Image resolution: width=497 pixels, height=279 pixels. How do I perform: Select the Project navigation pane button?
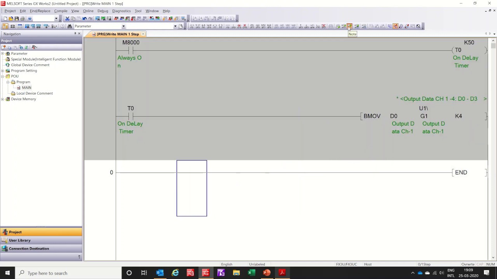coord(41,232)
